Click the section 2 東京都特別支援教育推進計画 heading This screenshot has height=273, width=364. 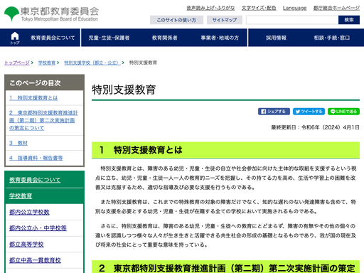[225, 267]
